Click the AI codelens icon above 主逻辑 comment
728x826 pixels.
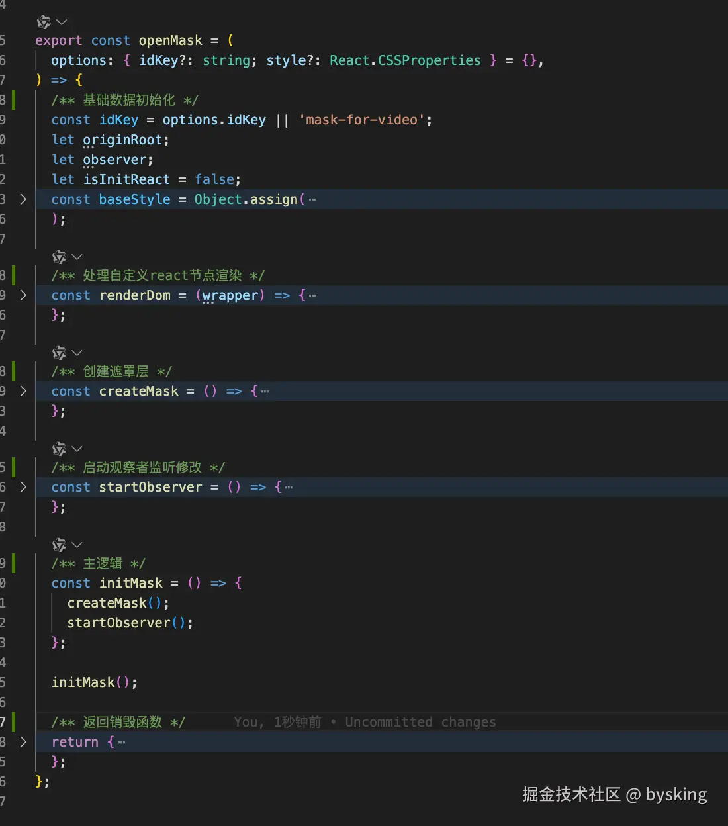pyautogui.click(x=60, y=545)
